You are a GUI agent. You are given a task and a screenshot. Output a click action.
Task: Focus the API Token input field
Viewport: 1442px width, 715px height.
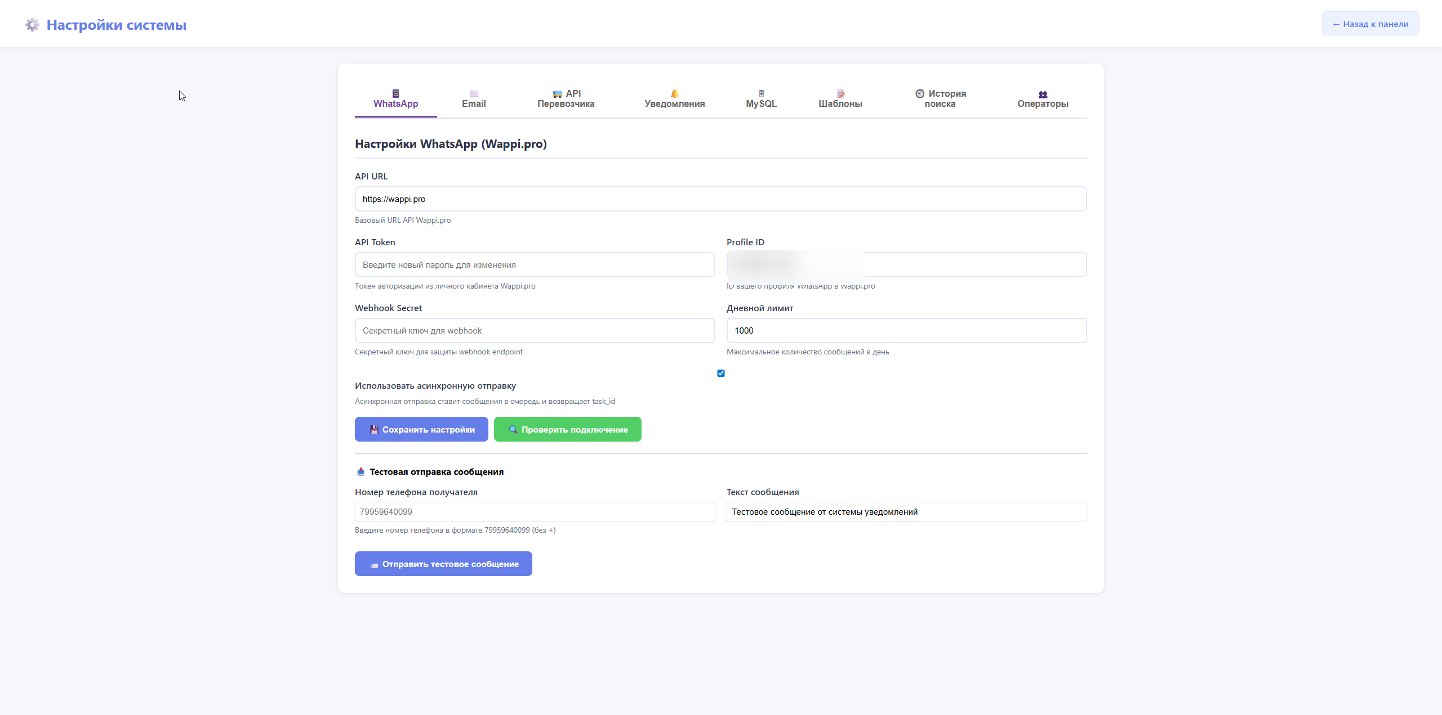tap(535, 265)
